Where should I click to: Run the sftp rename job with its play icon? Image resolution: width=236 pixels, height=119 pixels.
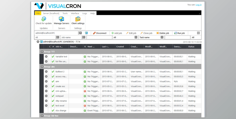(46, 101)
